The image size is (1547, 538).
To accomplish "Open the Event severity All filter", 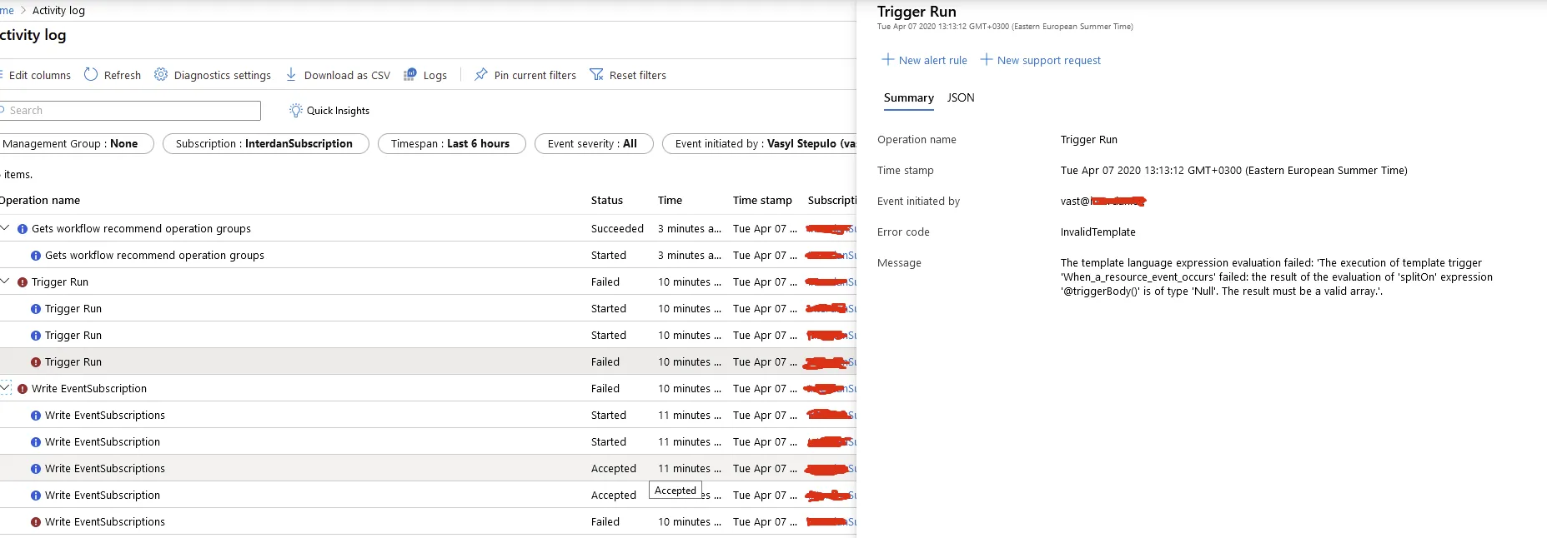I will point(592,144).
